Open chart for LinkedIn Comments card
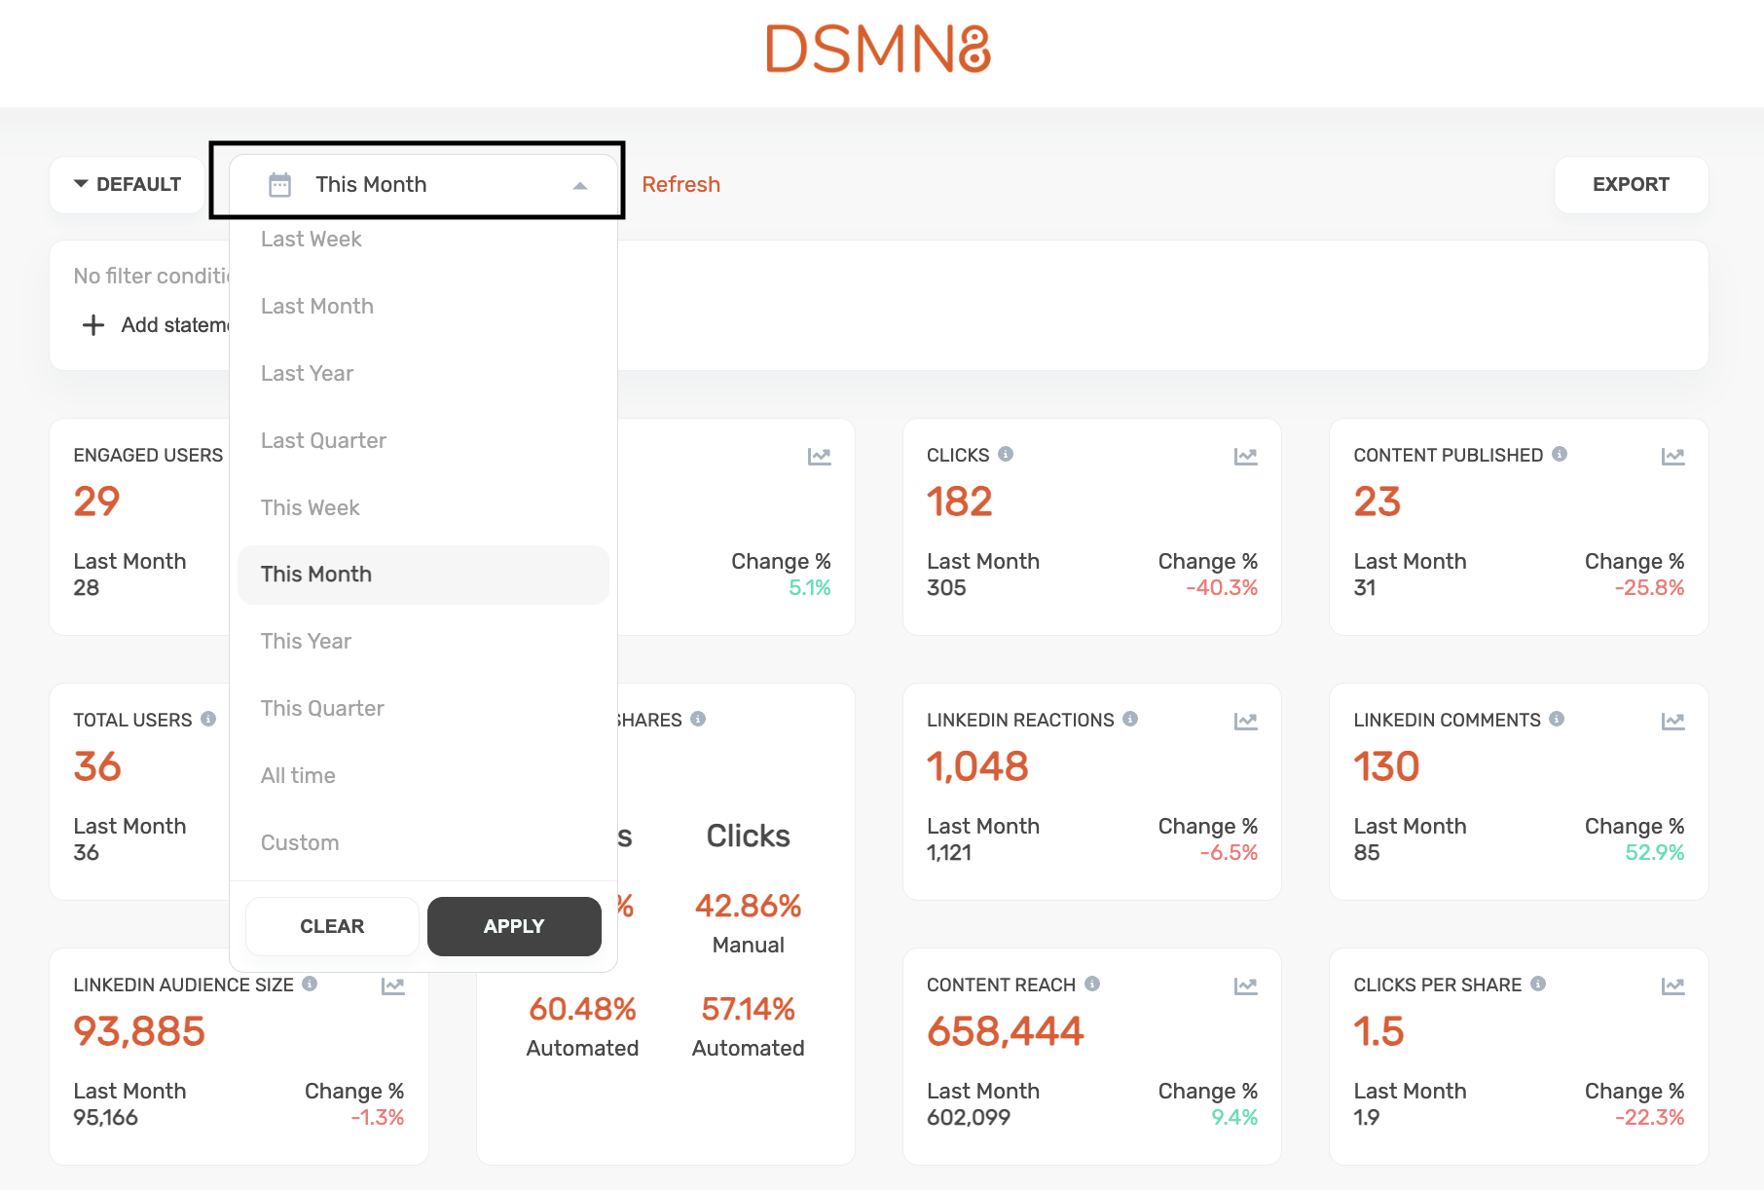This screenshot has height=1190, width=1764. [1672, 721]
